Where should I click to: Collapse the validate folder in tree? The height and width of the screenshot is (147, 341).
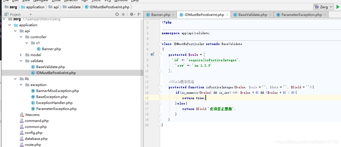[21, 61]
